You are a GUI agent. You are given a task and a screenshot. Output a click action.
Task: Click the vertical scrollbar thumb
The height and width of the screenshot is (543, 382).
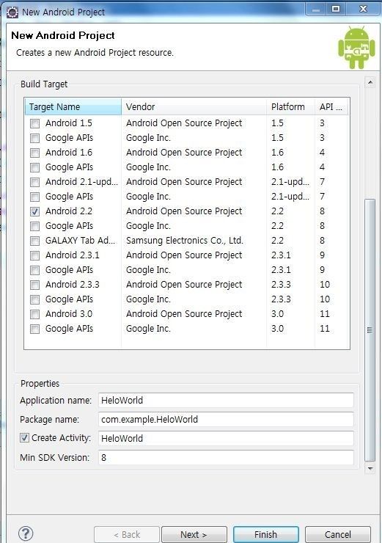(x=370, y=330)
